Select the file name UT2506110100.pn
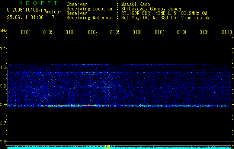Image resolution: width=234 pixels, height=149 pixels. 26,10
